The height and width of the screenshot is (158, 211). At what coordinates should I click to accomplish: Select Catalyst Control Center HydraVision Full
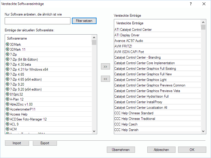157,96
